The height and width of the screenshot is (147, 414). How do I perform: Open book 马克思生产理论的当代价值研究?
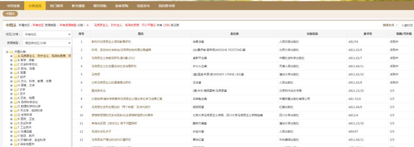[111, 140]
